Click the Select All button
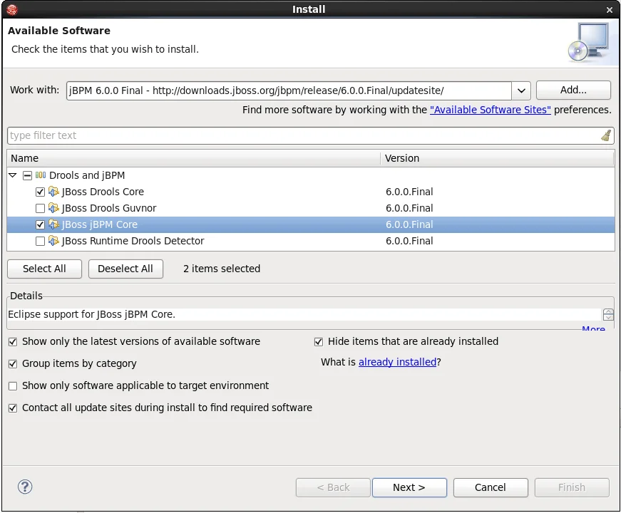 click(44, 269)
